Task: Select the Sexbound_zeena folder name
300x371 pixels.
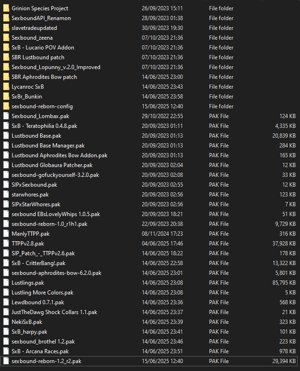Action: pyautogui.click(x=32, y=38)
